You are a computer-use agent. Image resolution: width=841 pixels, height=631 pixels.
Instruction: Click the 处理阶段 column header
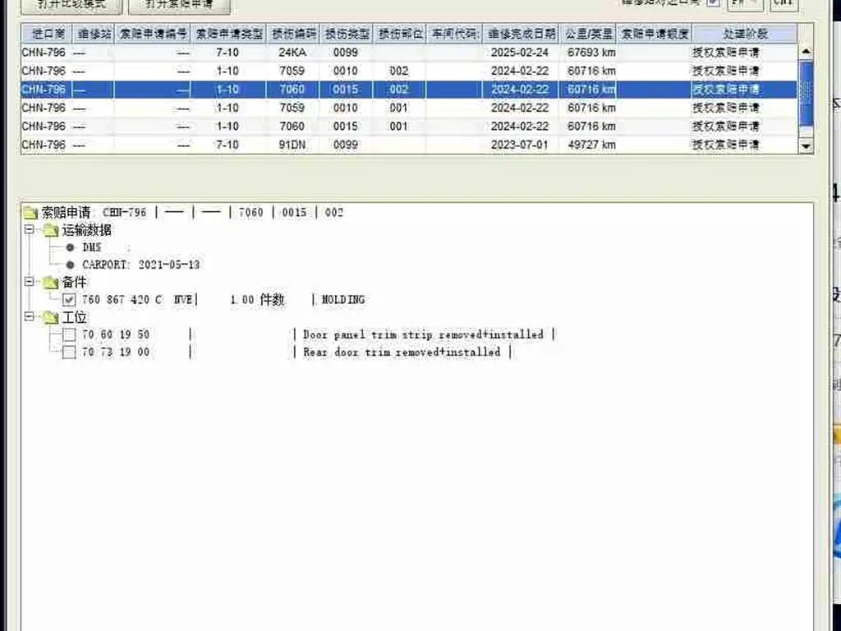(745, 34)
